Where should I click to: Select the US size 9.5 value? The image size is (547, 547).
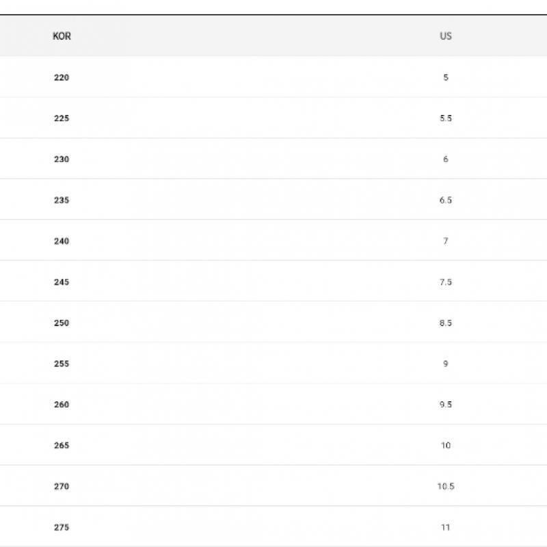click(x=446, y=405)
